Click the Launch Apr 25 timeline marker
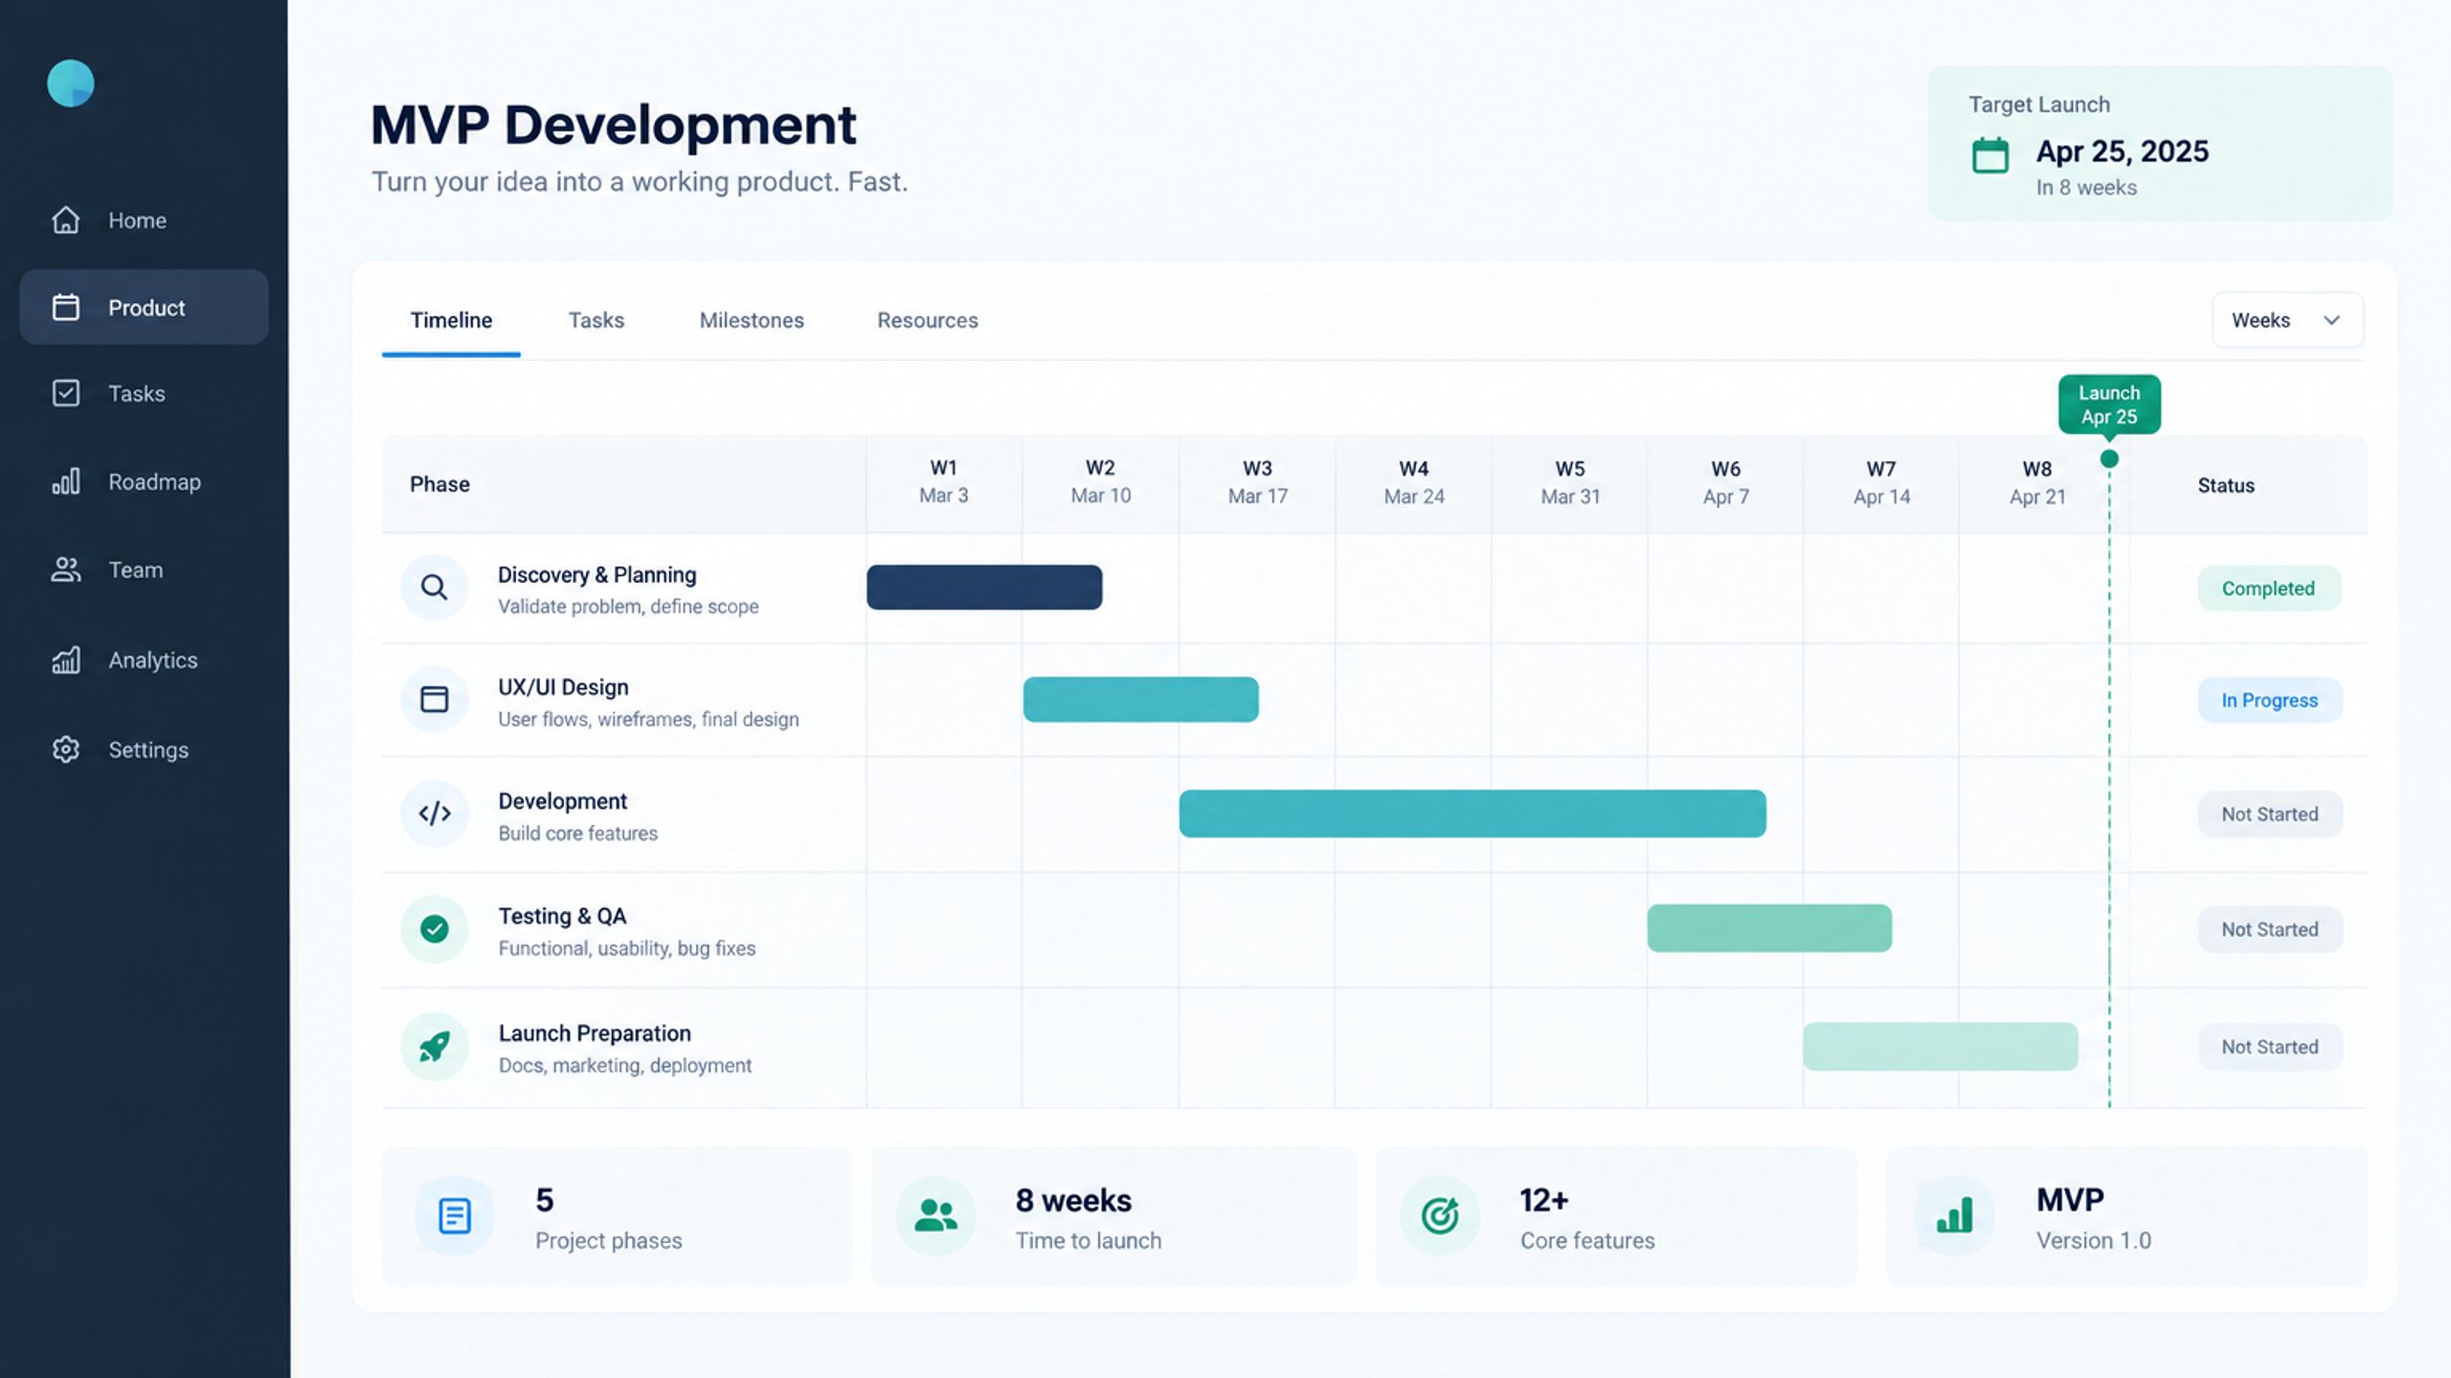Image resolution: width=2451 pixels, height=1378 pixels. click(x=2109, y=405)
